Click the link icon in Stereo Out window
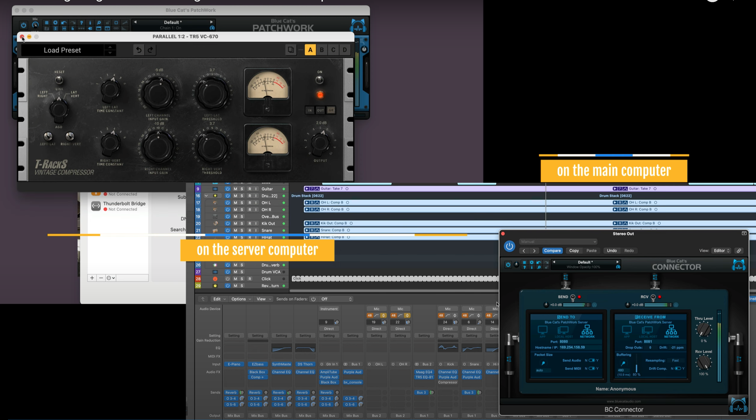The image size is (756, 420). pyautogui.click(x=739, y=250)
